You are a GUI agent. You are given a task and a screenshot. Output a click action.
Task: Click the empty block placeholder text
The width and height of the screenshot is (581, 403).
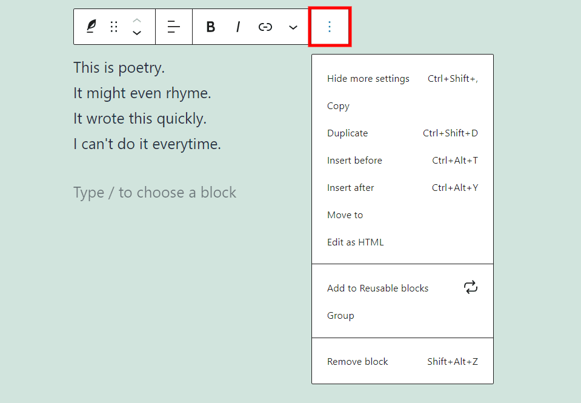tap(154, 192)
